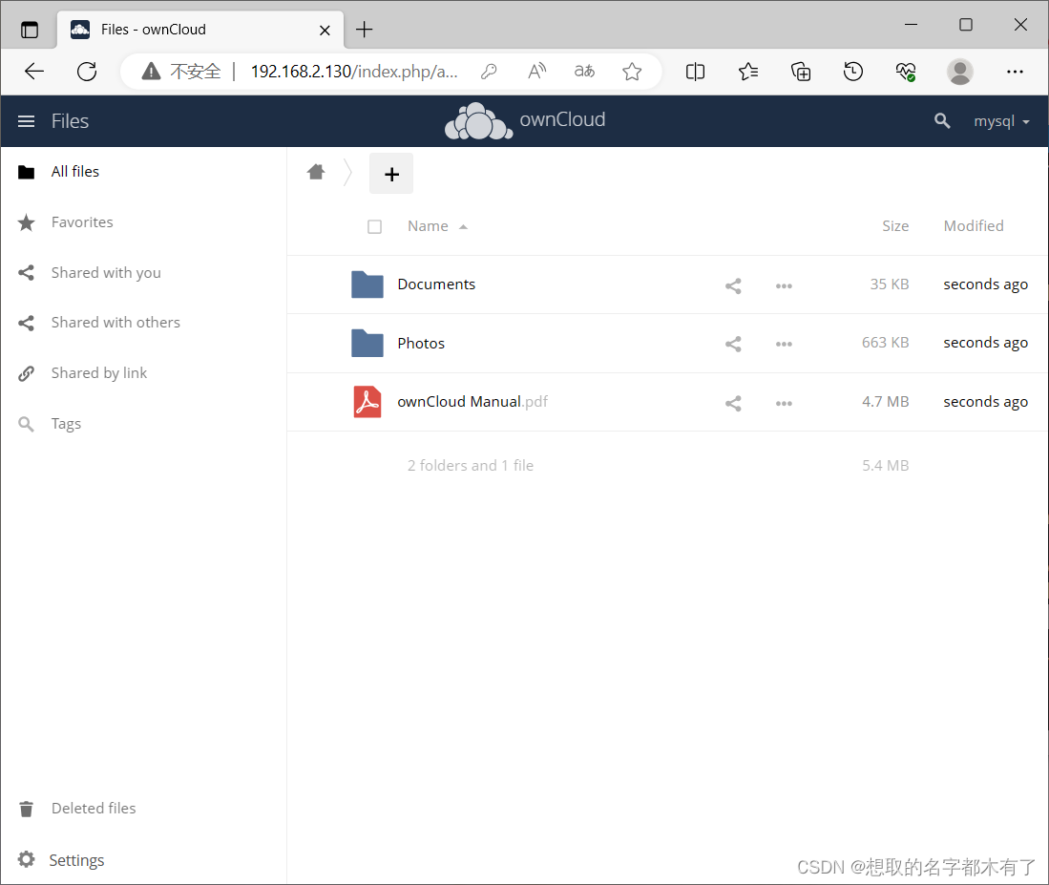Open browser settings and more menu
The height and width of the screenshot is (885, 1049).
pos(1015,72)
